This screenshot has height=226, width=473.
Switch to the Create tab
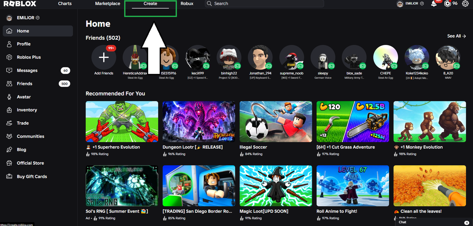click(150, 4)
